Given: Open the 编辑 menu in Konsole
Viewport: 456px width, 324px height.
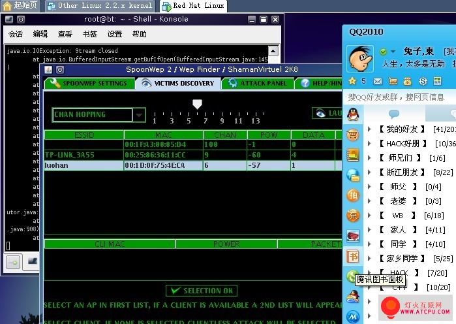Looking at the screenshot, I should 40,34.
